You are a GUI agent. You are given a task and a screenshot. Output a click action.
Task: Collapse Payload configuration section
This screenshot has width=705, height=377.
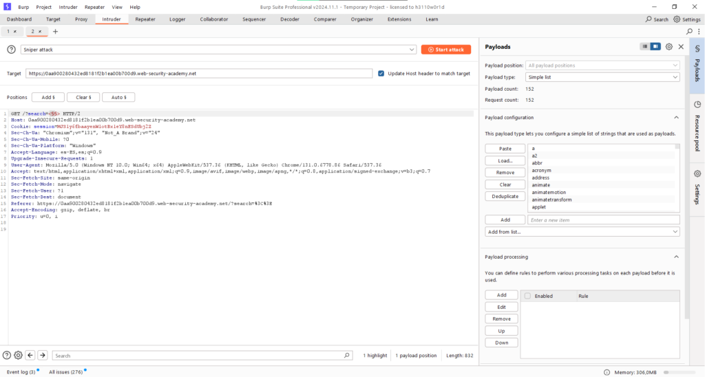tap(676, 118)
